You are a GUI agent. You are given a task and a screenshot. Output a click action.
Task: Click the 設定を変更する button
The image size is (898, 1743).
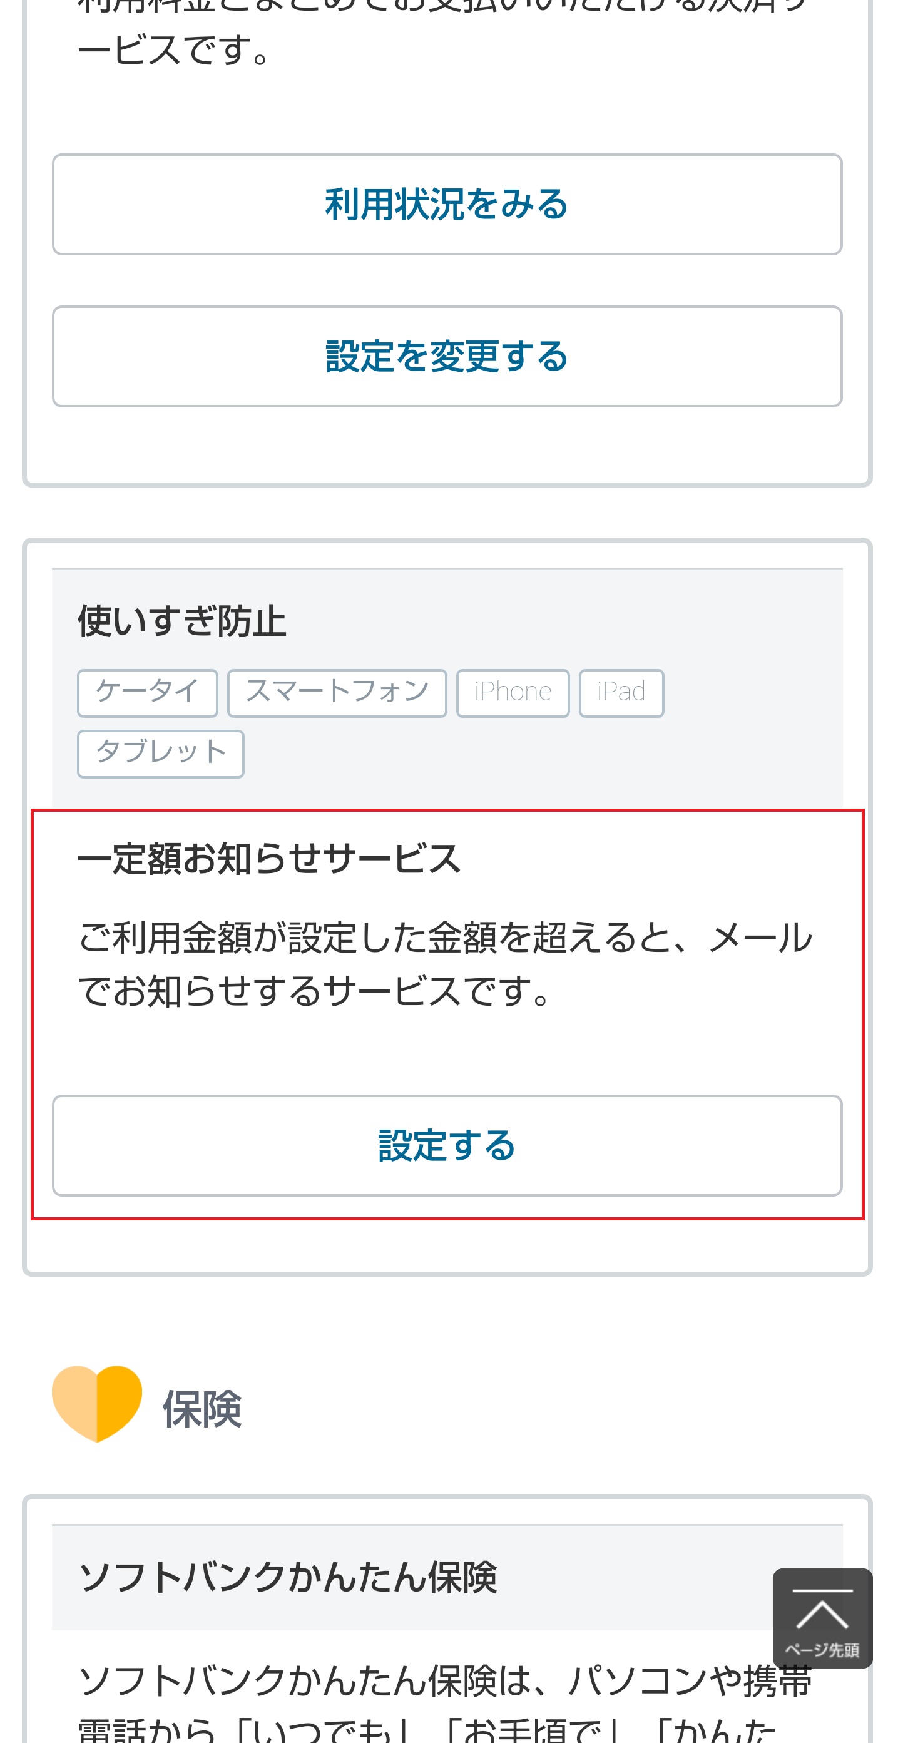click(x=447, y=357)
